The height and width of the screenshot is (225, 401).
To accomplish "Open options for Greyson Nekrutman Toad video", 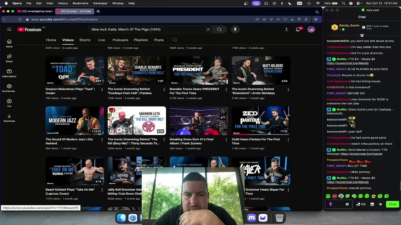I will 102,89.
